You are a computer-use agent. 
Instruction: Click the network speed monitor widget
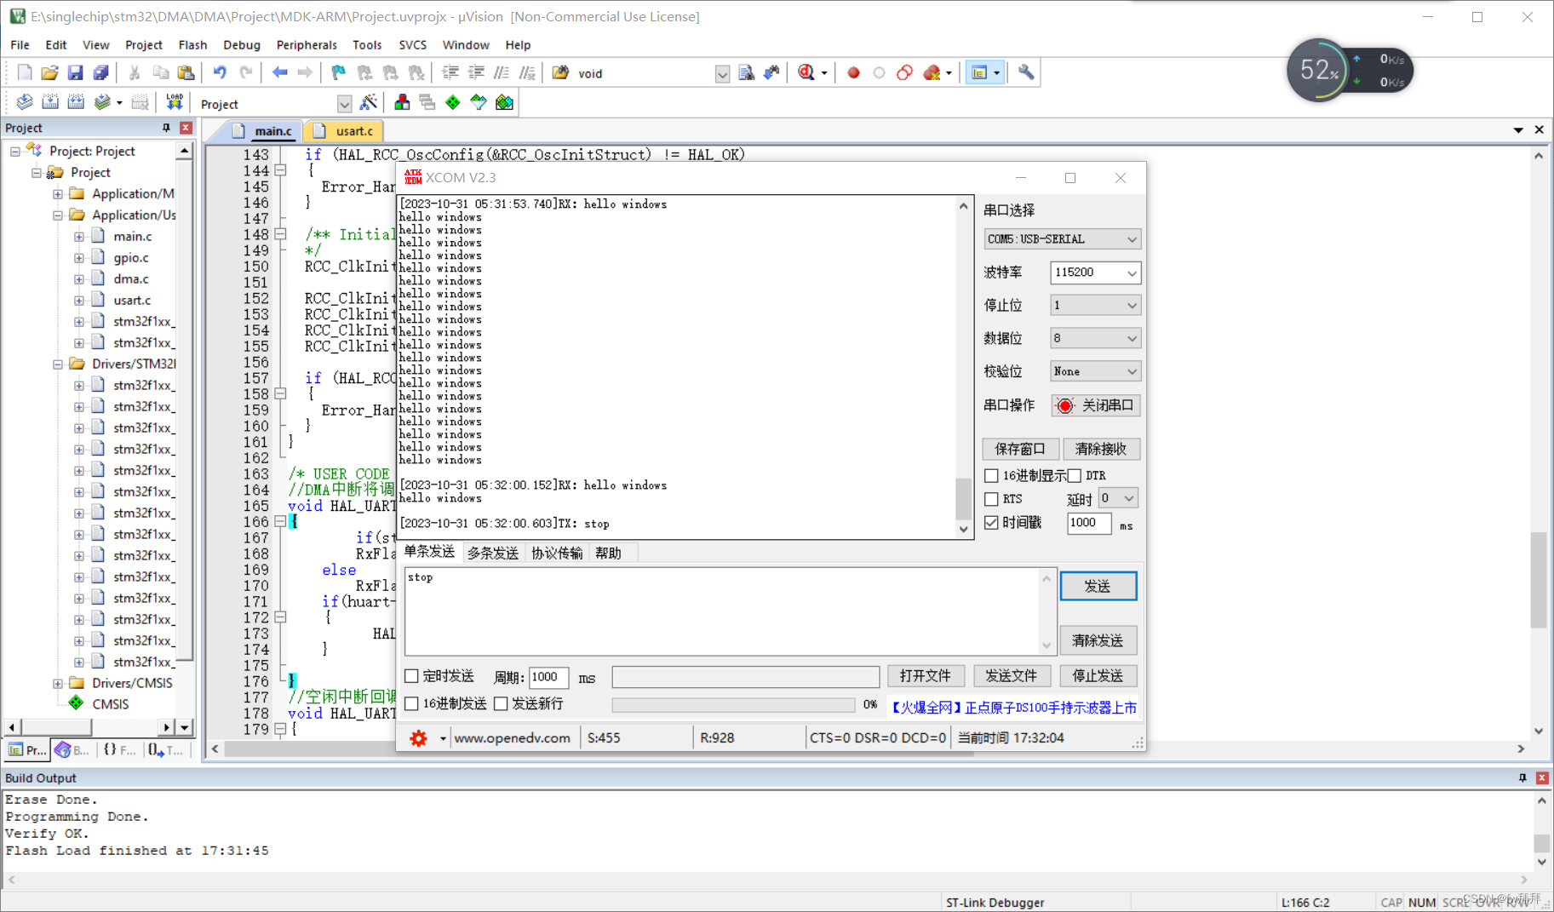(1349, 70)
